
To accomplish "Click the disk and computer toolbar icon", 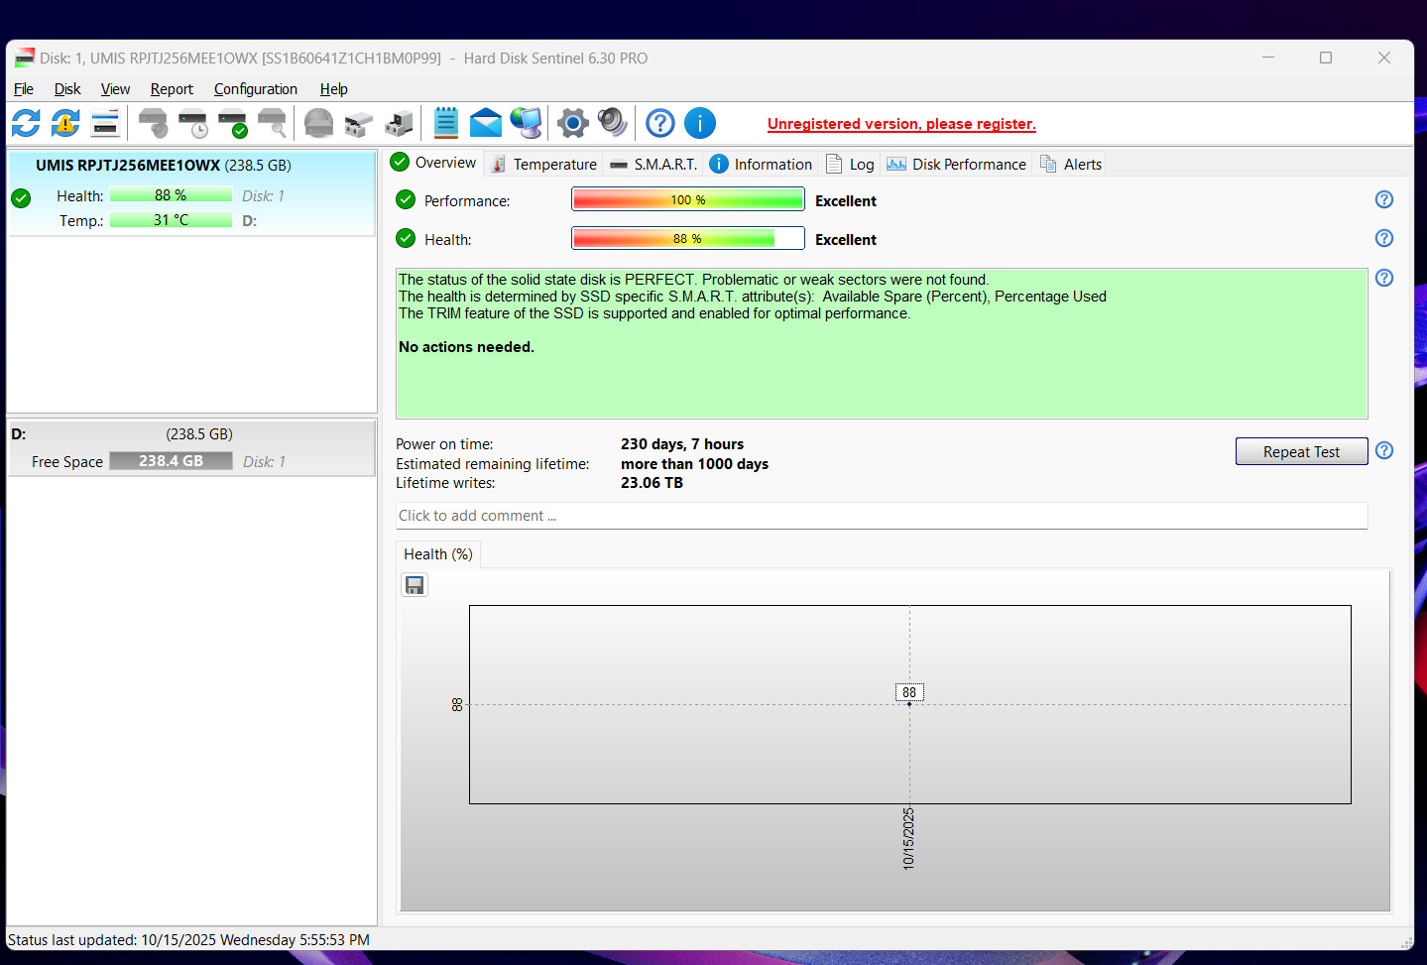I will coord(399,123).
